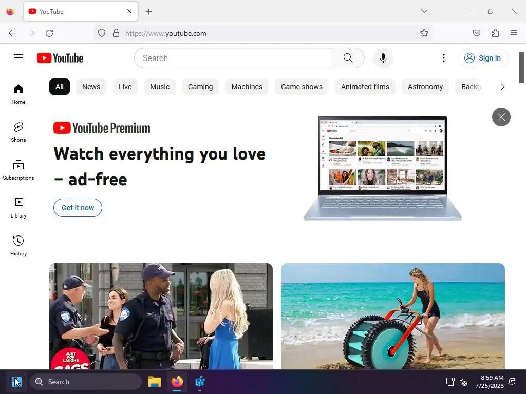Select the Astronomy category chip
526x394 pixels.
425,87
